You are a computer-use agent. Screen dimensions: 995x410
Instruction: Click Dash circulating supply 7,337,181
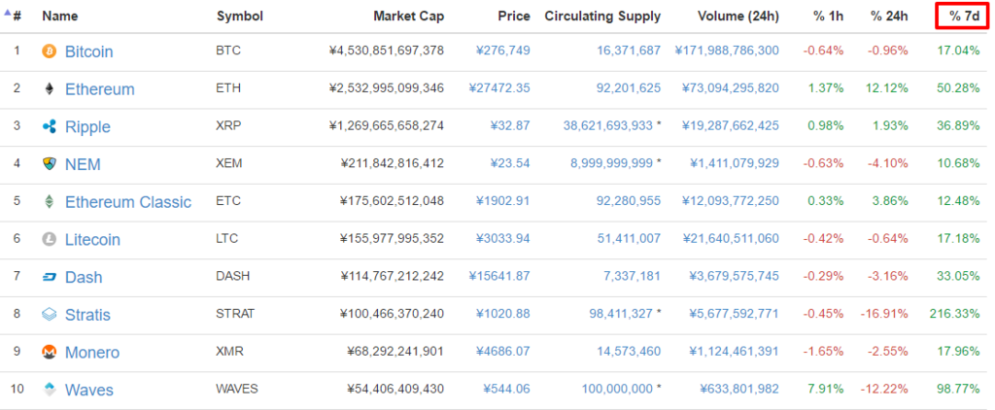632,276
